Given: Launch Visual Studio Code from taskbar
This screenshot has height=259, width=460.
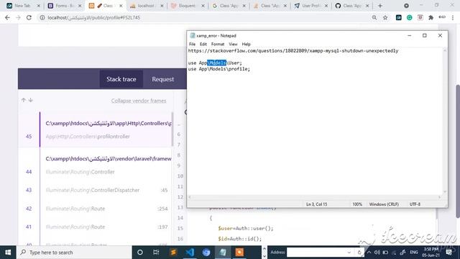Looking at the screenshot, I should (190, 253).
